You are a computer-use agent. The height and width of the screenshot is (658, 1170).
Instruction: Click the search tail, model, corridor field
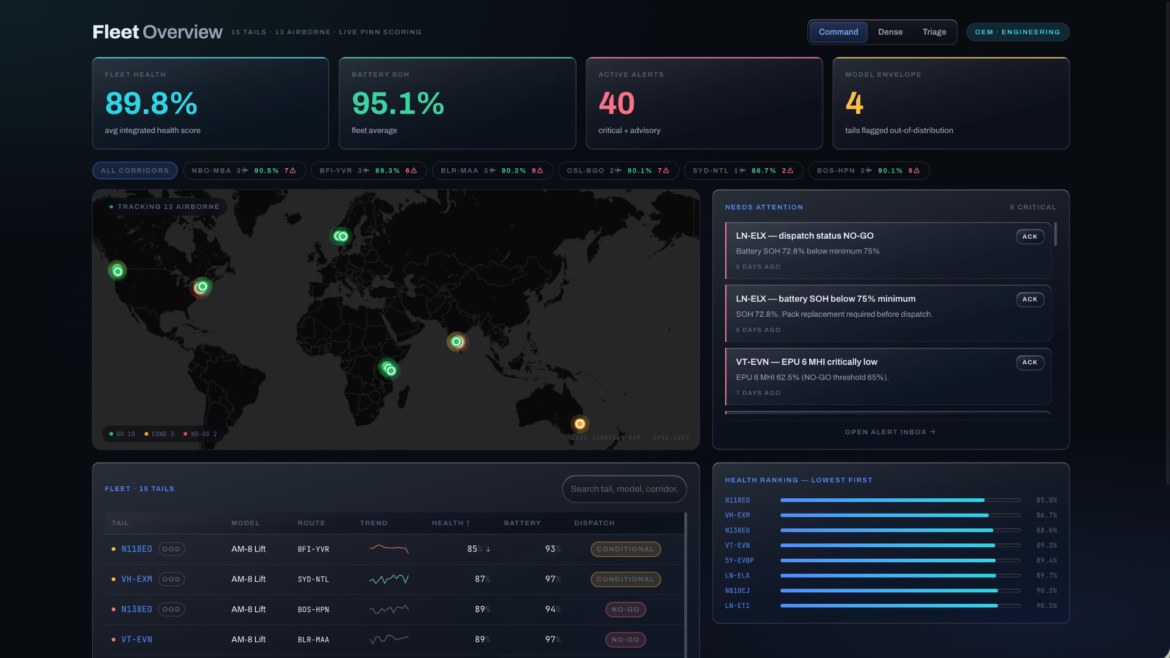pos(624,489)
